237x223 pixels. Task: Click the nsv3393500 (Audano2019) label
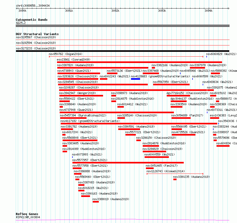pos(189,104)
